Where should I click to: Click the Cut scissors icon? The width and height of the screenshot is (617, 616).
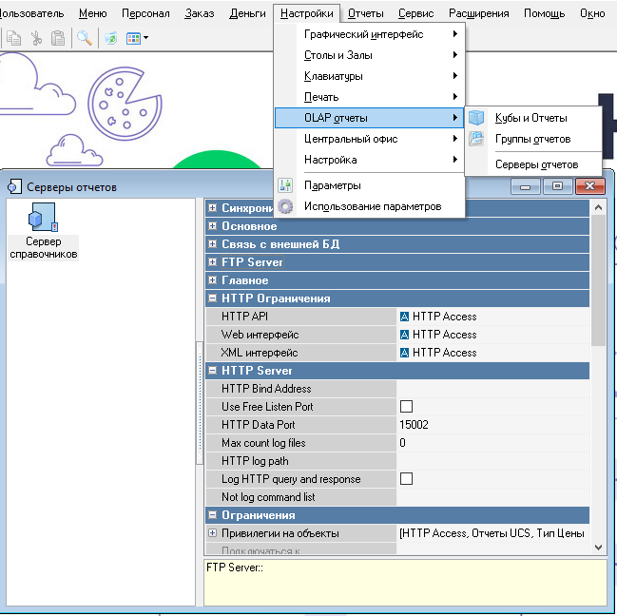point(36,38)
